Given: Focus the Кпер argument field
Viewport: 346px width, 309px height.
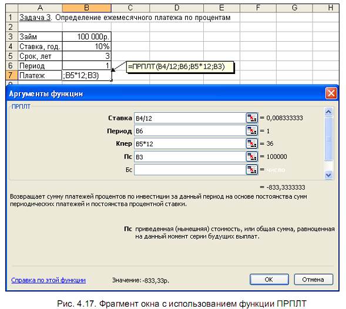Looking at the screenshot, I should 190,144.
